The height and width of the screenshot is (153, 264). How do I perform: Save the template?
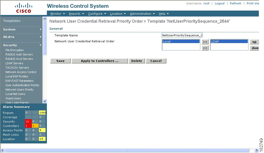click(x=61, y=61)
